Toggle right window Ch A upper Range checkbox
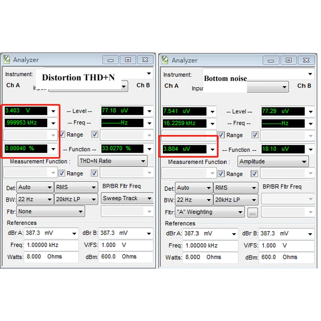Image resolution: width=321 pixels, height=321 pixels. coord(221,135)
